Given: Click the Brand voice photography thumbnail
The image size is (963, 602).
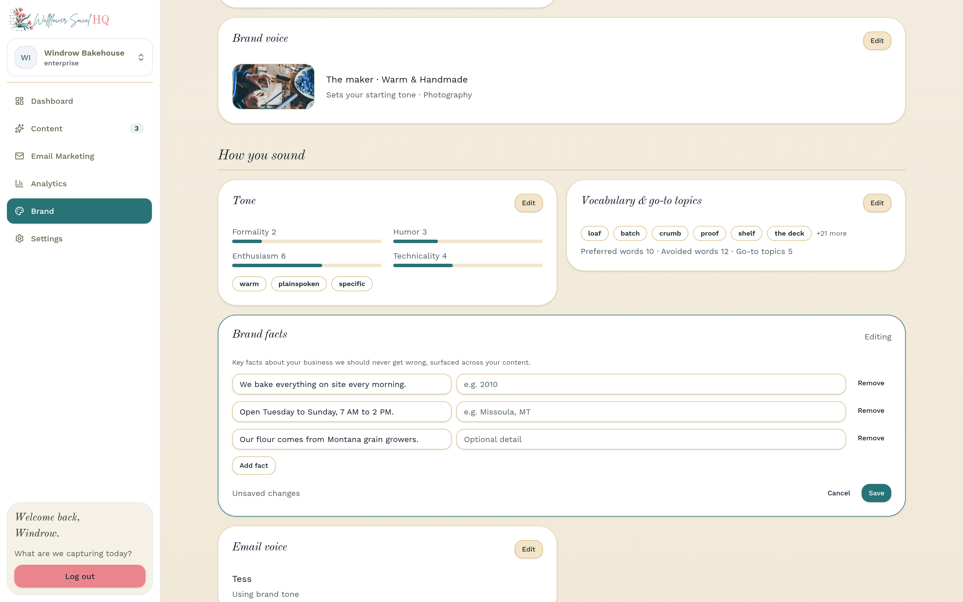Looking at the screenshot, I should [273, 86].
